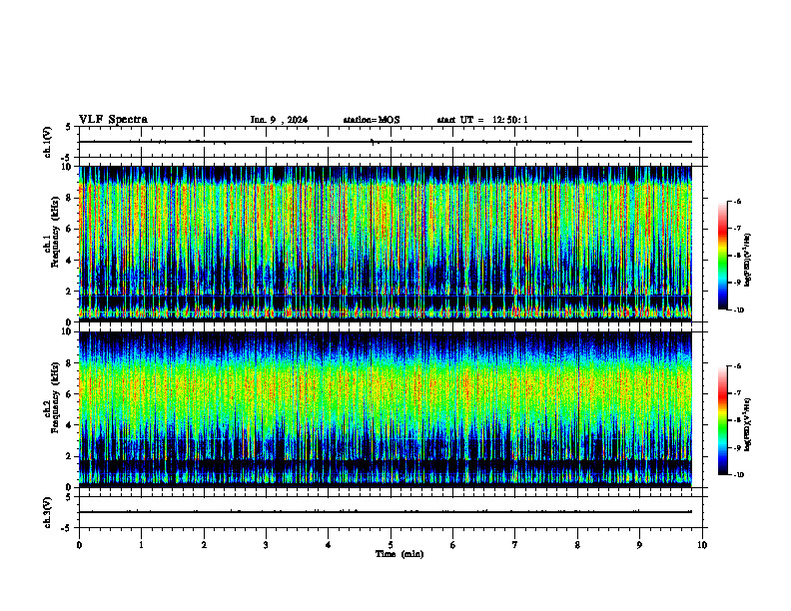This screenshot has height=611, width=791.
Task: Select the ch.3(V) axis label
Action: click(47, 512)
